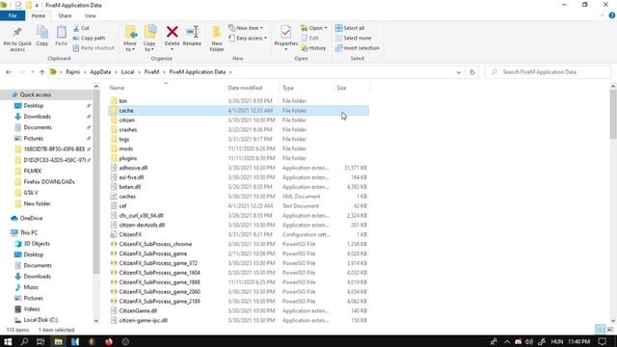Sort by Name column header
The image size is (617, 347).
(117, 88)
